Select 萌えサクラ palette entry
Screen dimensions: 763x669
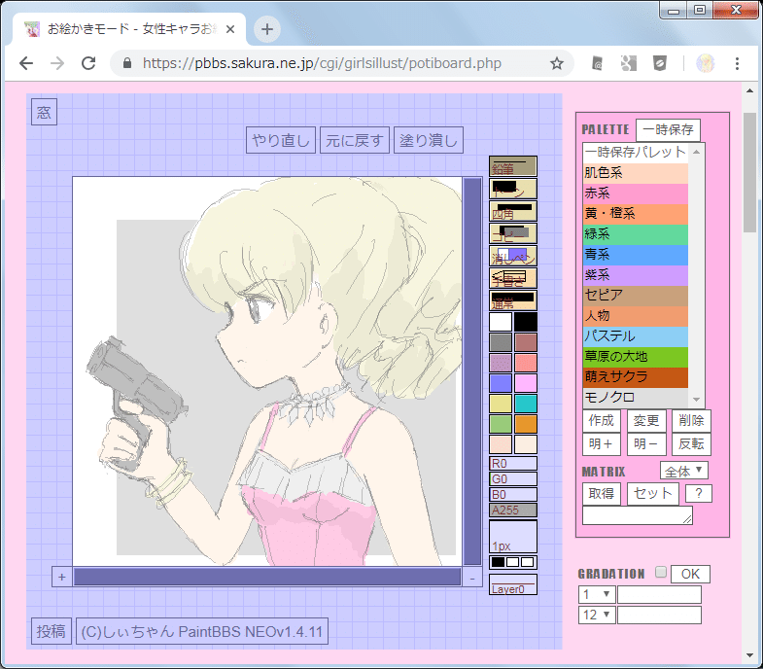pyautogui.click(x=636, y=377)
